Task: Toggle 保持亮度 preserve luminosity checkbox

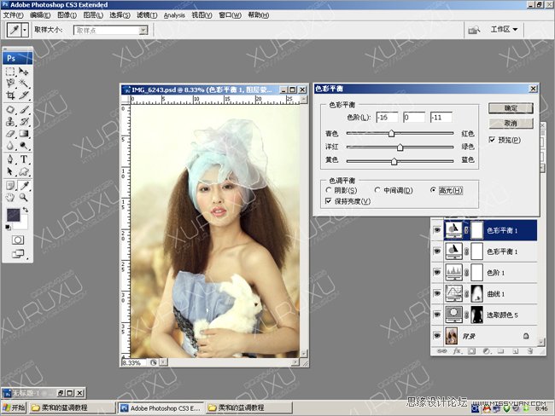Action: 329,201
